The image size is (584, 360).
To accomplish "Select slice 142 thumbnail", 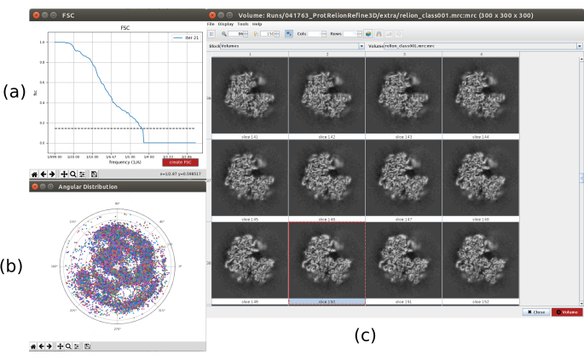I will tap(327, 95).
